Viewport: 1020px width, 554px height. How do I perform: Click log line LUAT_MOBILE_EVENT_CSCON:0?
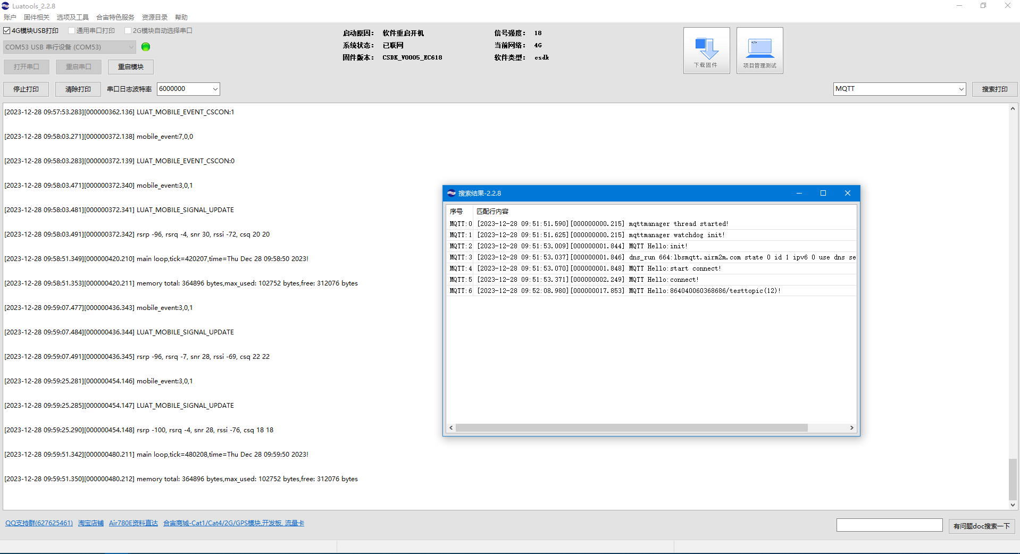(119, 161)
